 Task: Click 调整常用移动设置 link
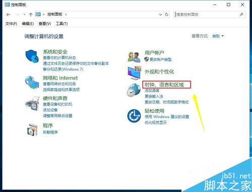tap(57, 116)
